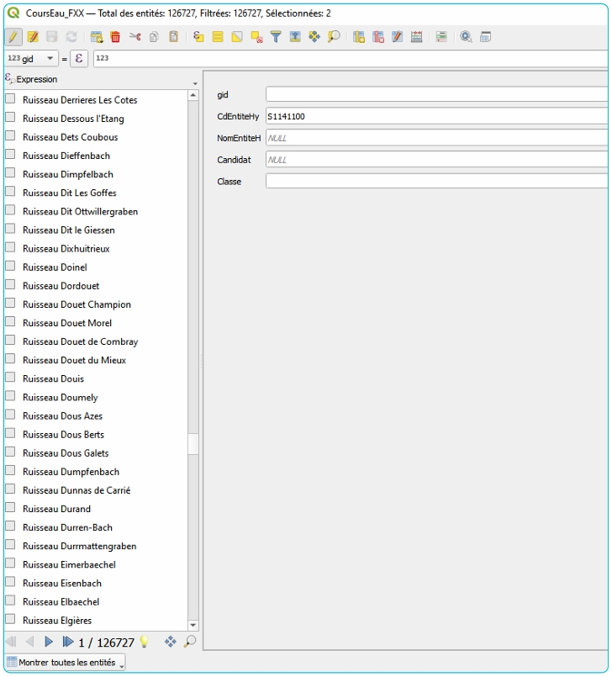The width and height of the screenshot is (612, 677).
Task: Select Ruisseau Dit Ottwillergraben list entry
Action: pos(80,211)
